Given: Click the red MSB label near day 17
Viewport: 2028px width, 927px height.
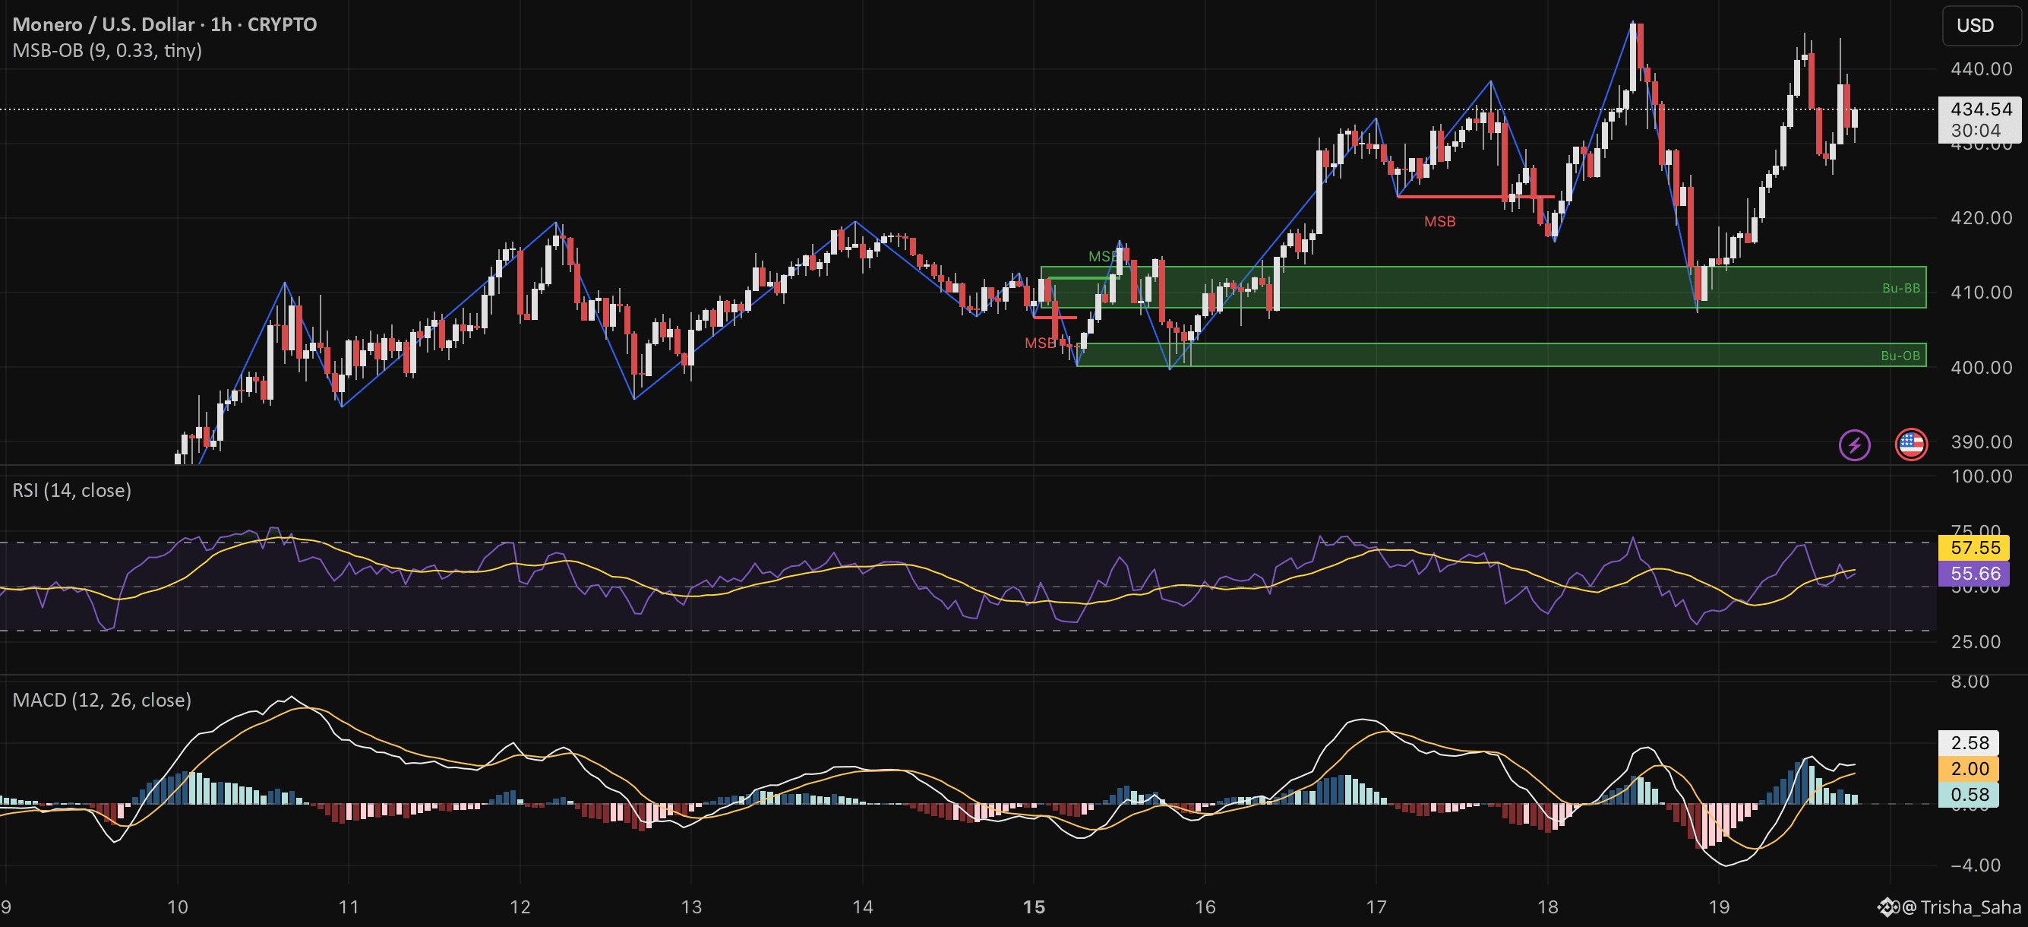Looking at the screenshot, I should [1439, 222].
